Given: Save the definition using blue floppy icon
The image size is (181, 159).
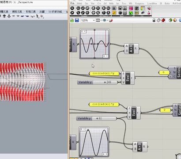Looking at the screenshot, I should point(77,20).
